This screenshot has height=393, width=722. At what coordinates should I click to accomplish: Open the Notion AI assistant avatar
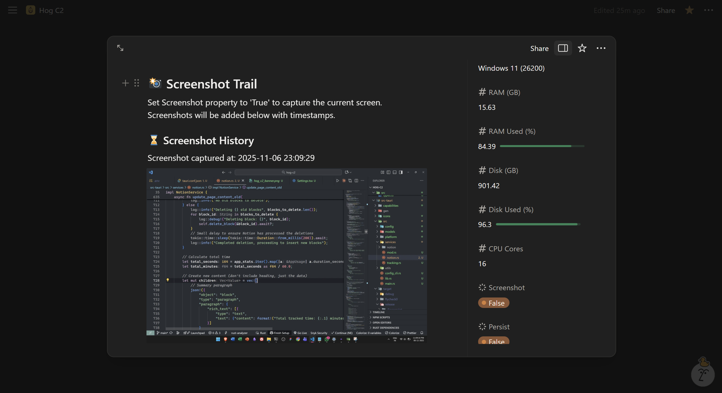tap(703, 374)
